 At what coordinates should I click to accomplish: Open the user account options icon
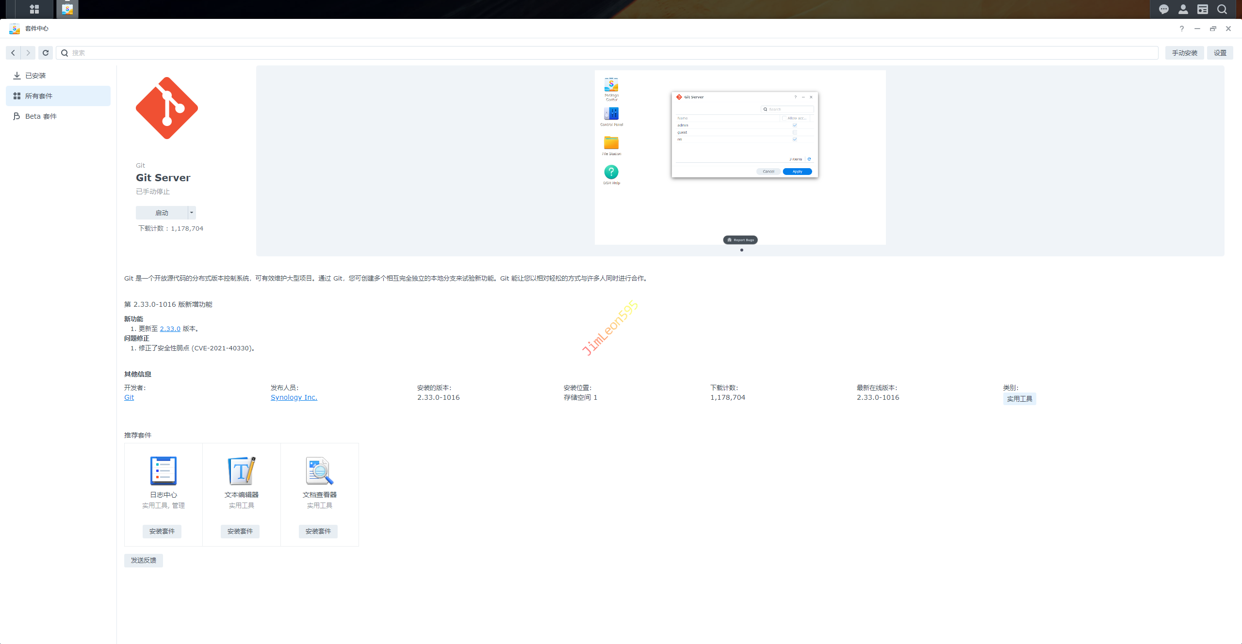1183,9
